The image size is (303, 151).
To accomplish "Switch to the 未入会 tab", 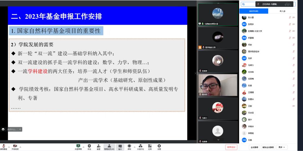I will click(x=282, y=11).
